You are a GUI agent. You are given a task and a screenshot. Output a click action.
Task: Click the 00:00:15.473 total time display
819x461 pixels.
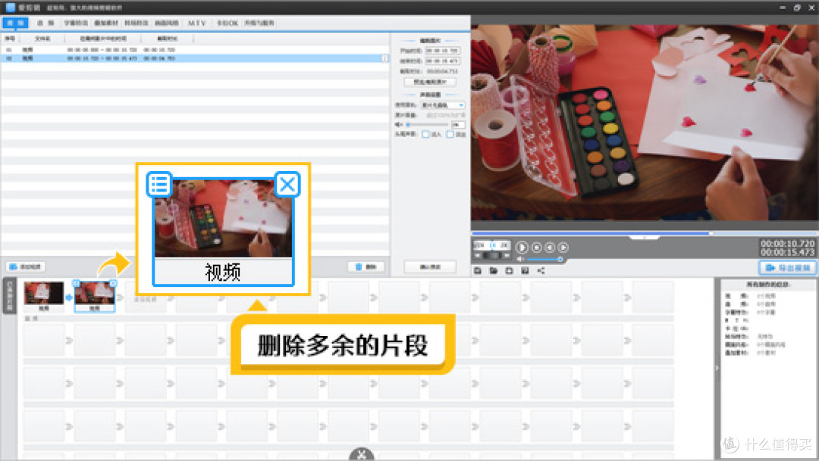pyautogui.click(x=787, y=252)
